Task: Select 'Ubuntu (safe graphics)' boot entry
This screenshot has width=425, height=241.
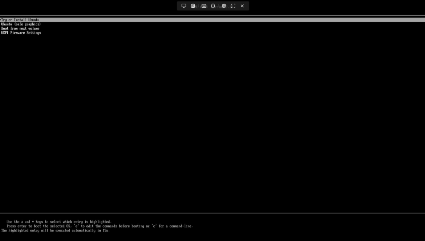Action: 21,24
